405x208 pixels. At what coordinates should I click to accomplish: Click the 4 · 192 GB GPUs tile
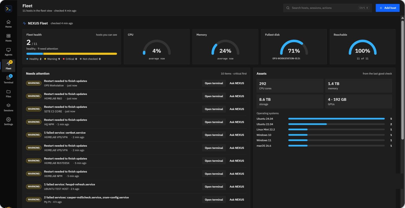pos(359,102)
